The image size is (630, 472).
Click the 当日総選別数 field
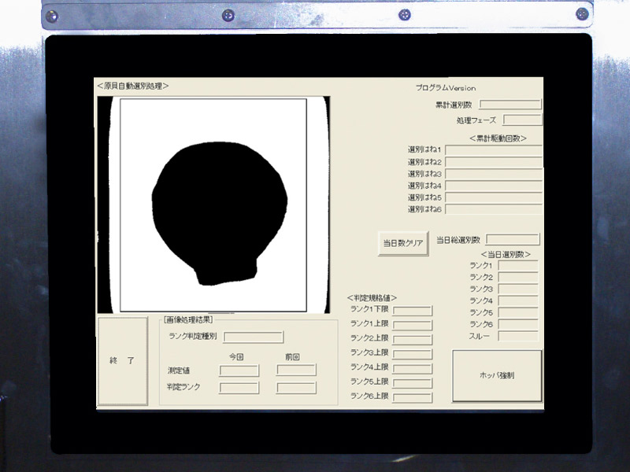[x=513, y=239]
